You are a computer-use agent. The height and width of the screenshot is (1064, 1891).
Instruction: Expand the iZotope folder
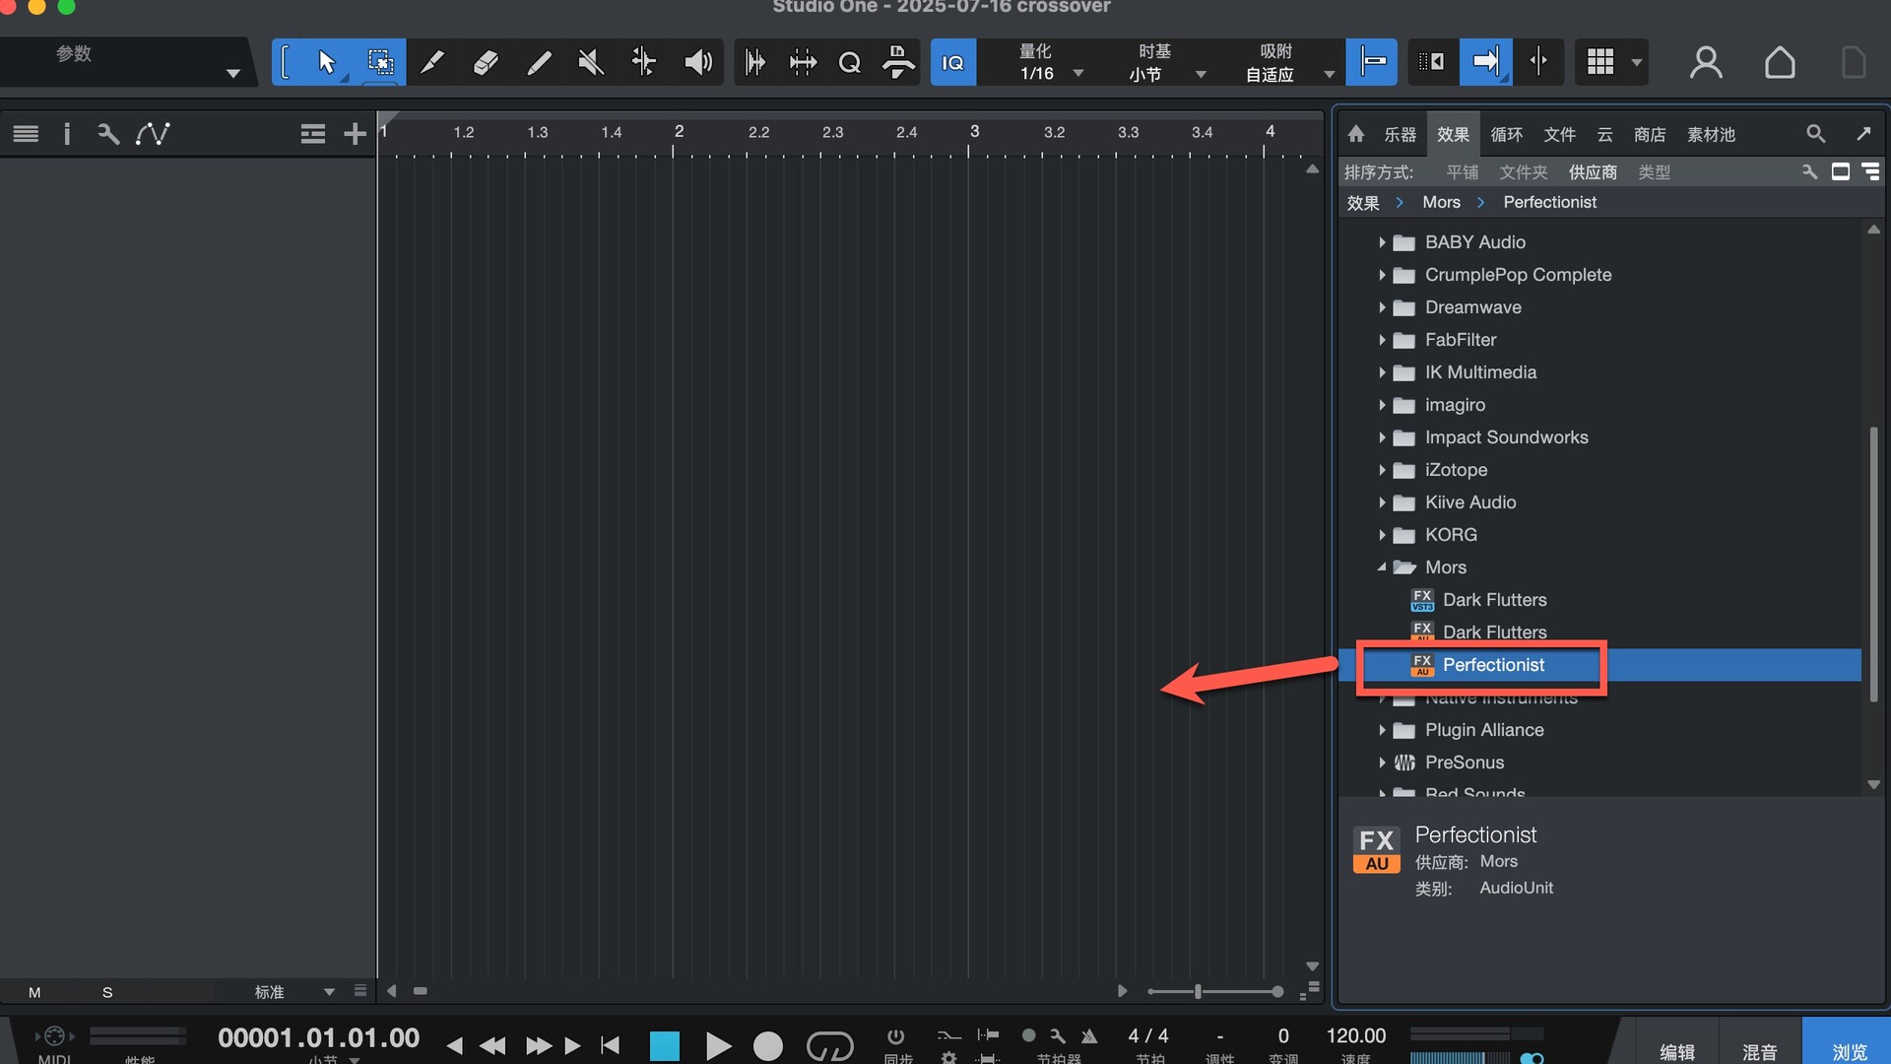pyautogui.click(x=1382, y=470)
